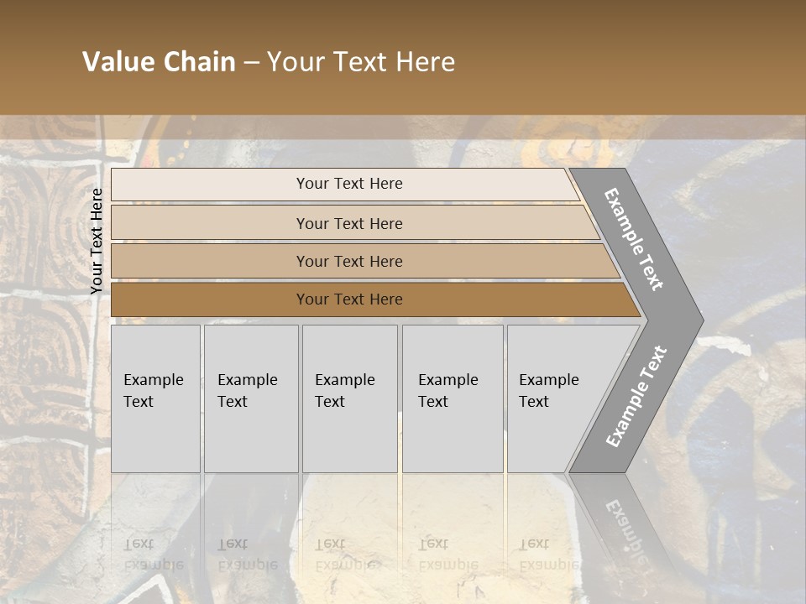Click the leftmost gray "Example Text" box
This screenshot has width=806, height=604.
pos(155,398)
